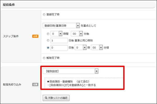Click the ステップ条件 label
Viewport: 157px width, 104px height.
(x=11, y=36)
